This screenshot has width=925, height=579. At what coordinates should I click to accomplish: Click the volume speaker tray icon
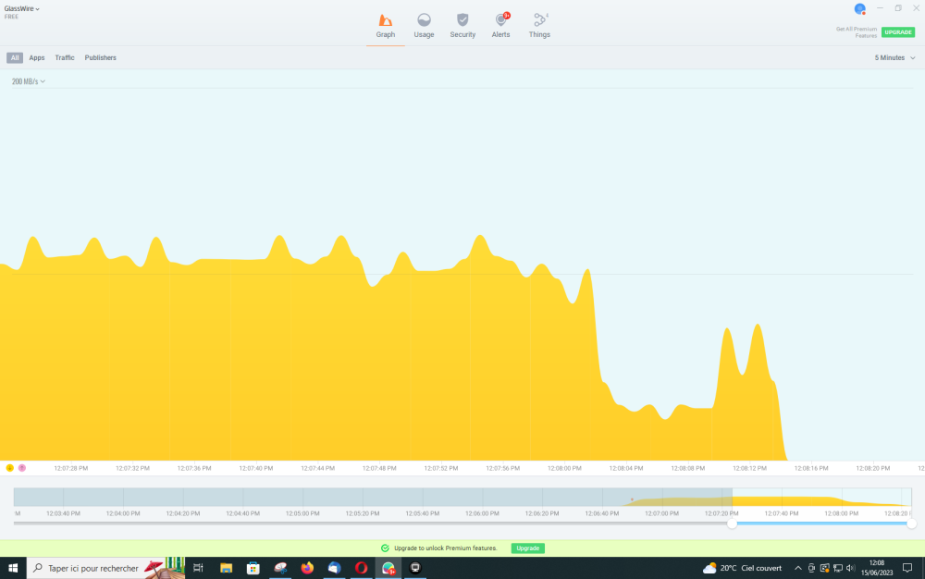[850, 568]
